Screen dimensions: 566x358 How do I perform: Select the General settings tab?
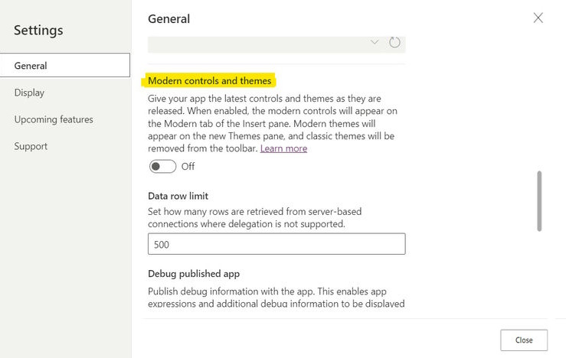[x=65, y=66]
